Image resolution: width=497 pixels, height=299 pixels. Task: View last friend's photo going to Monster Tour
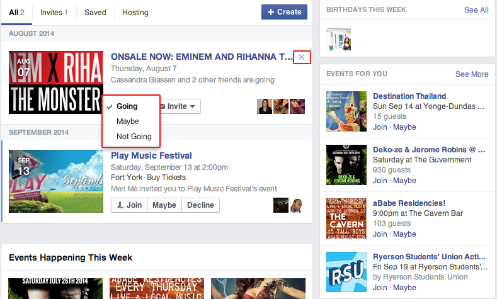(x=297, y=106)
